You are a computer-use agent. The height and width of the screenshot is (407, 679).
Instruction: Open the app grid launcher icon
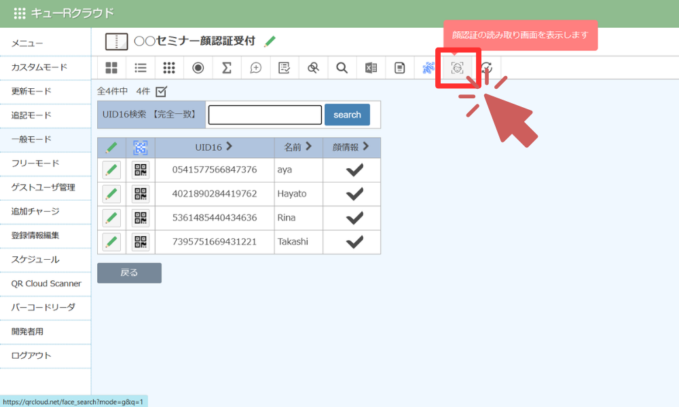pos(19,13)
